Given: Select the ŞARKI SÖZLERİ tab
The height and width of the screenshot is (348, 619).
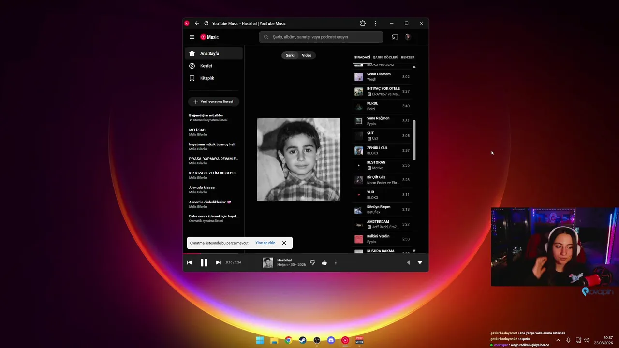Looking at the screenshot, I should (x=385, y=57).
